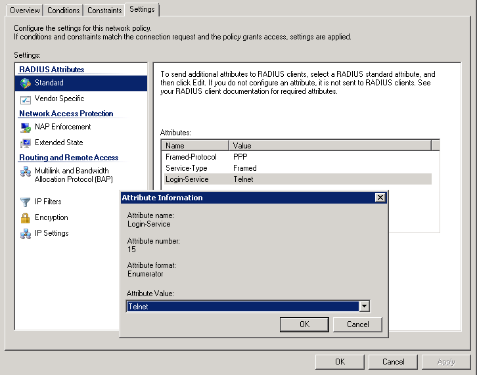Click the Vendor Specific checkmark icon
The height and width of the screenshot is (375, 477).
(x=26, y=99)
